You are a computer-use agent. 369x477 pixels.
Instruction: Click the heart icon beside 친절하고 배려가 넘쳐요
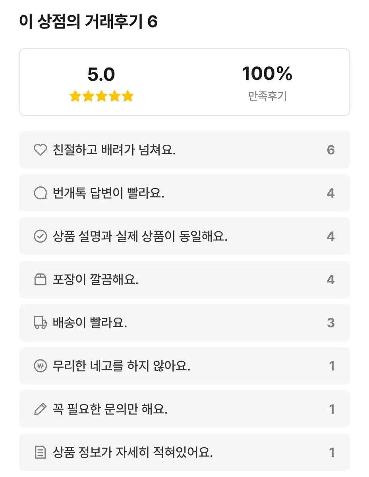coord(40,150)
